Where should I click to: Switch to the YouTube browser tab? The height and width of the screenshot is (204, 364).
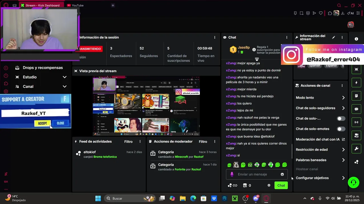[x=75, y=5]
